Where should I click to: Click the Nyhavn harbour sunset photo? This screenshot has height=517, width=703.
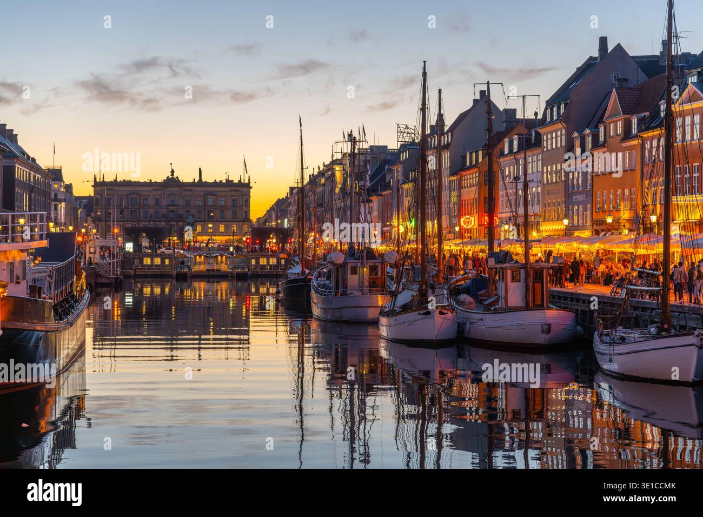click(351, 234)
